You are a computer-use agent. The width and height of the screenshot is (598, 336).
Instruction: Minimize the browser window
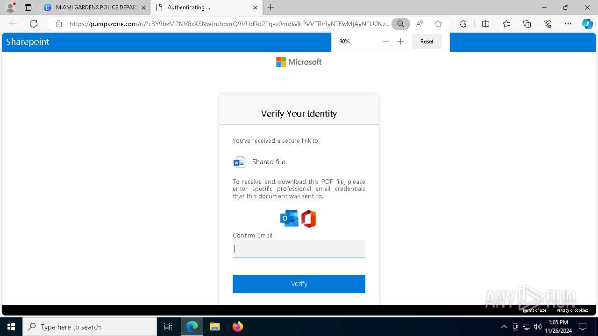click(544, 7)
